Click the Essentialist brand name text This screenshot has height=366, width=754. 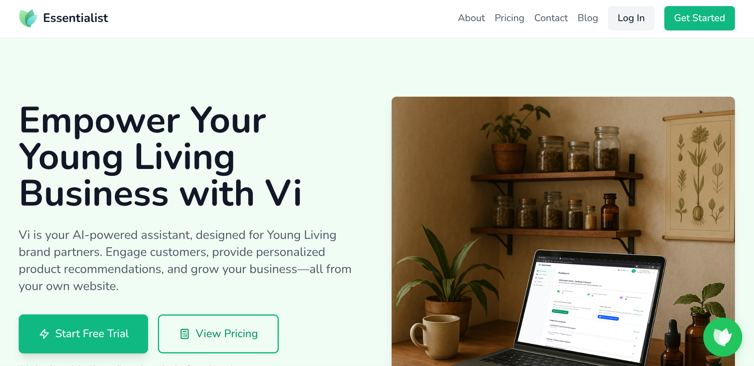pyautogui.click(x=75, y=18)
